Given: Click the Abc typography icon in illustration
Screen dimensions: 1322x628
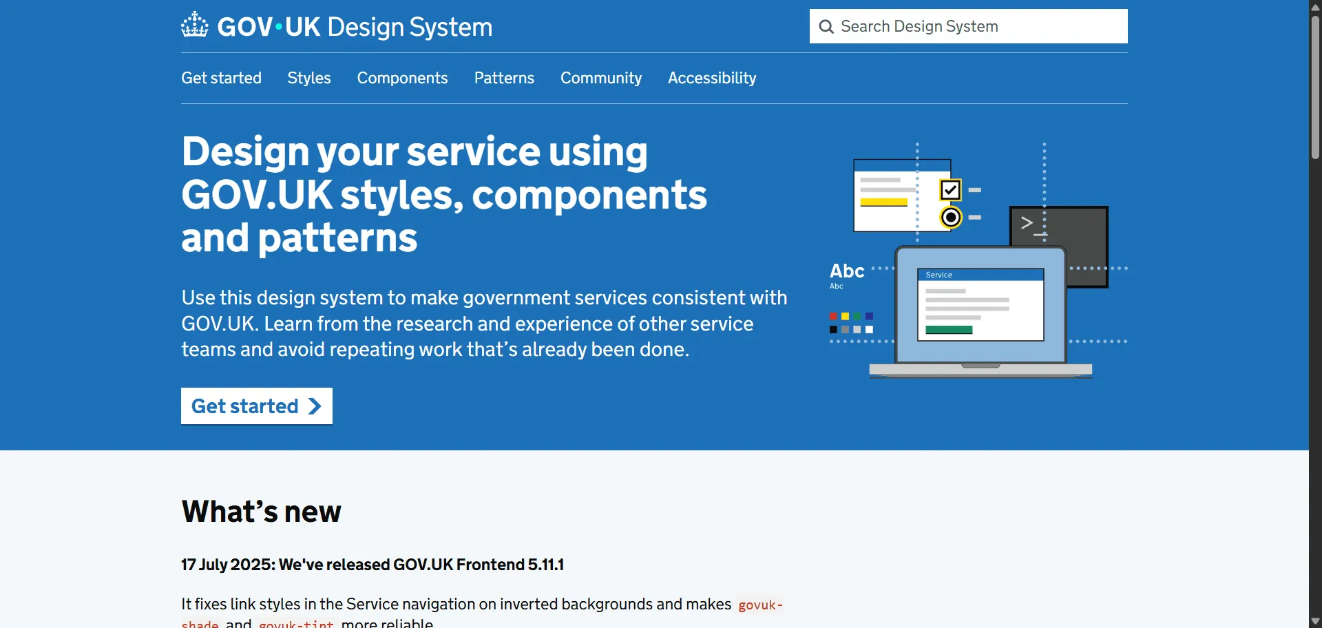Looking at the screenshot, I should pyautogui.click(x=847, y=271).
